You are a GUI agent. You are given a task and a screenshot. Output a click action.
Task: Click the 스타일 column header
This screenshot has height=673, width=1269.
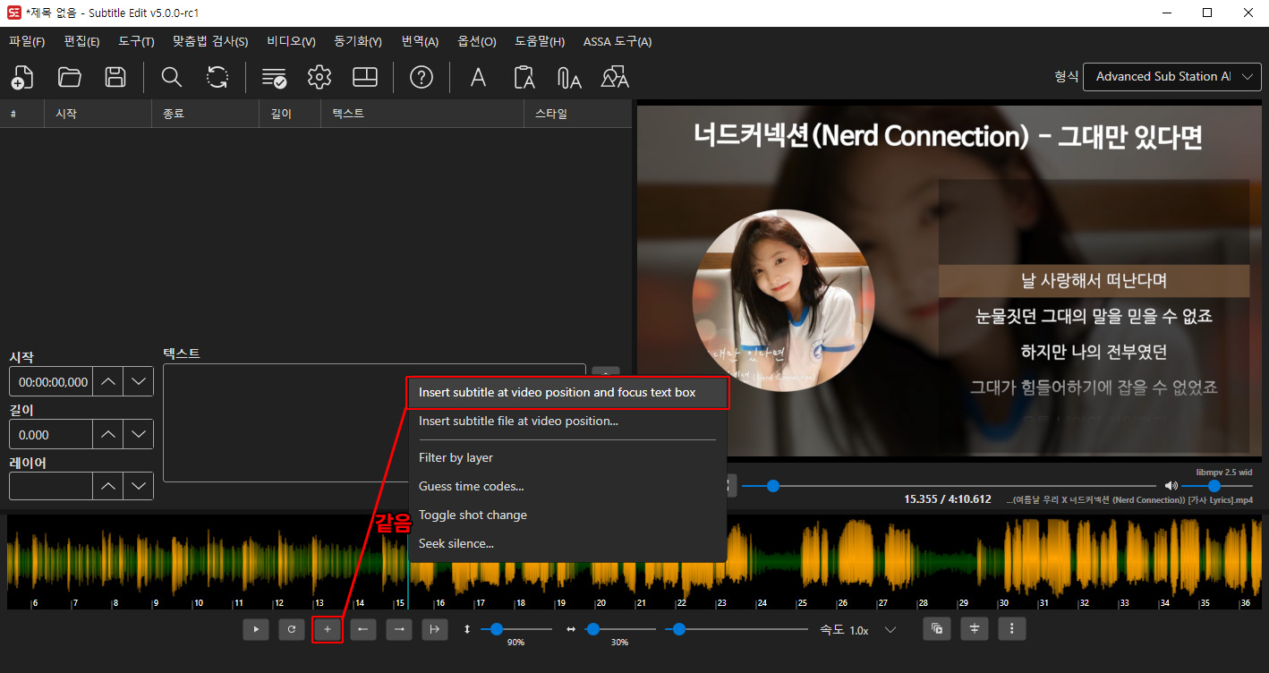tap(577, 114)
